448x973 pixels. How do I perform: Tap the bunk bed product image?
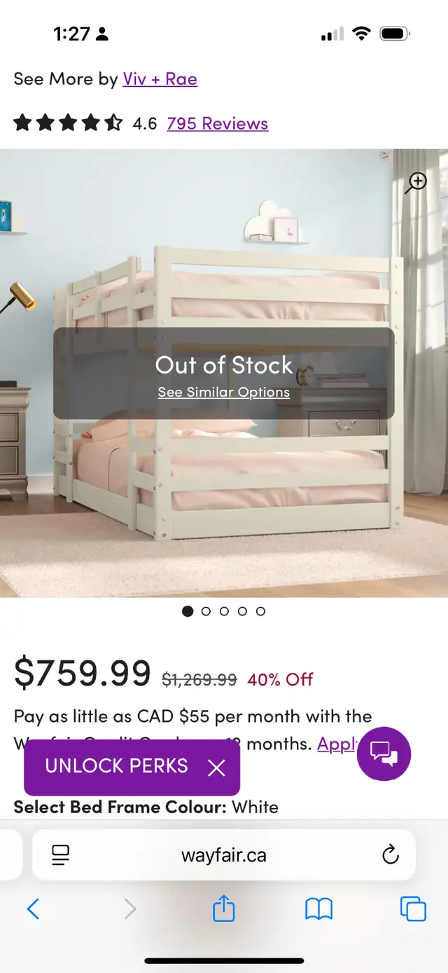(224, 373)
